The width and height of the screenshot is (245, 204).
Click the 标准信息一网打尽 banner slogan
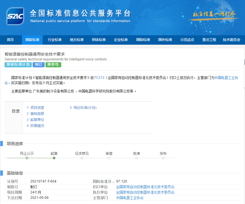(214, 14)
